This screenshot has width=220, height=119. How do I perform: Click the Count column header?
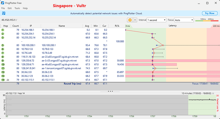pyautogui.click(x=16, y=26)
